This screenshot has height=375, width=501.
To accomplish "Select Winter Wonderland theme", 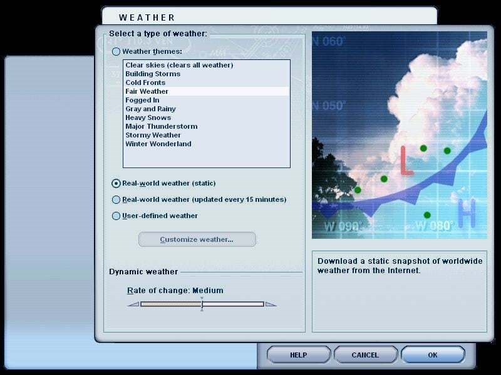I will pyautogui.click(x=158, y=144).
